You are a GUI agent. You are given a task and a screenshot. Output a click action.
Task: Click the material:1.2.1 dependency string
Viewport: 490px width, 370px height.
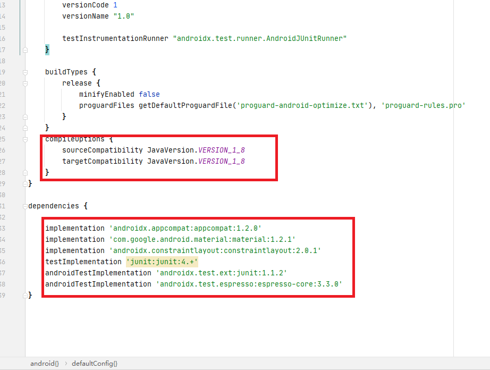pos(202,239)
